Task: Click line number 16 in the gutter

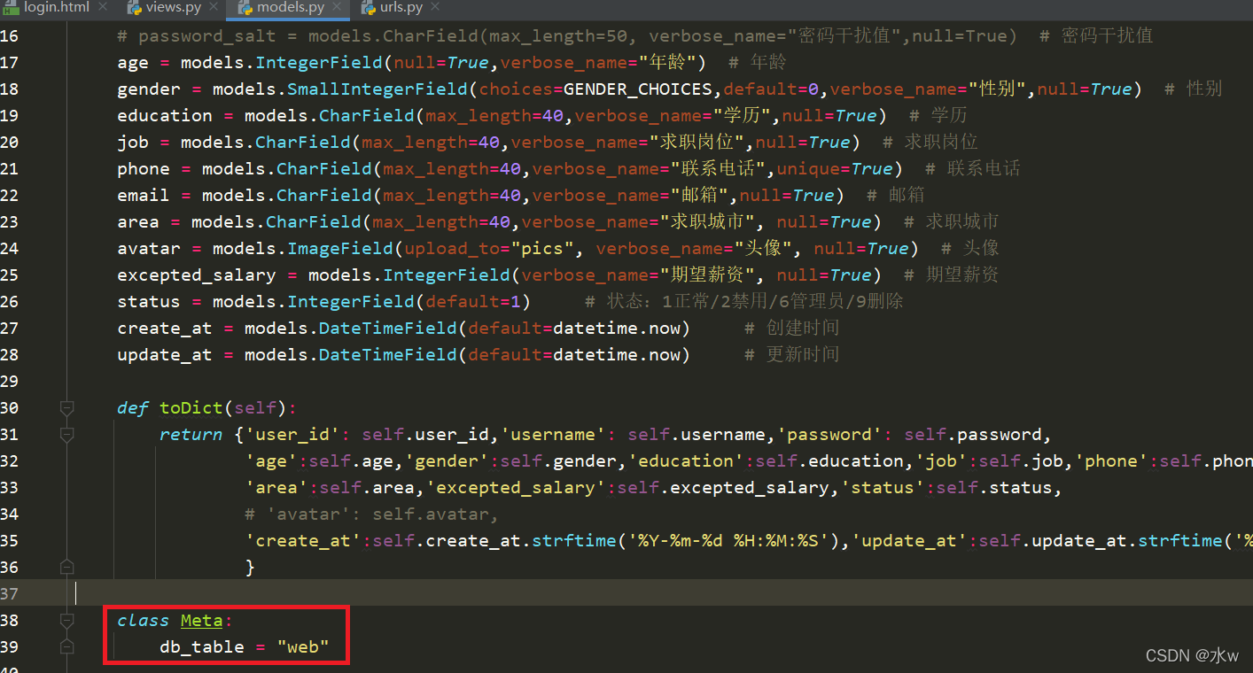Action: click(10, 35)
